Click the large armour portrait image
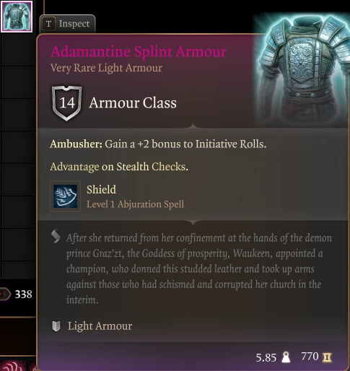The width and height of the screenshot is (350, 371). 302,69
